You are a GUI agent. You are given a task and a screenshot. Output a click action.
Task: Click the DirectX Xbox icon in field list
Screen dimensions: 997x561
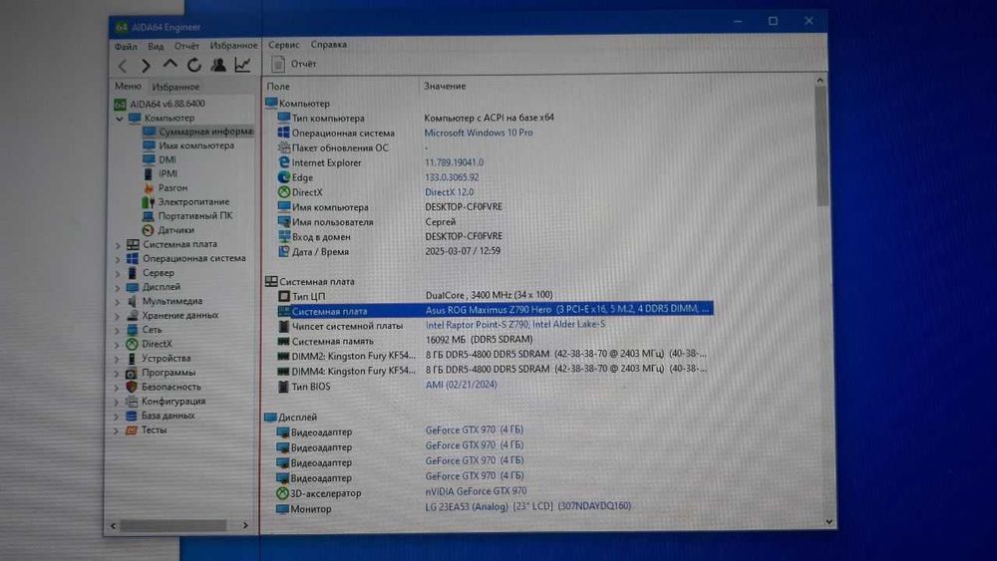[x=283, y=192]
